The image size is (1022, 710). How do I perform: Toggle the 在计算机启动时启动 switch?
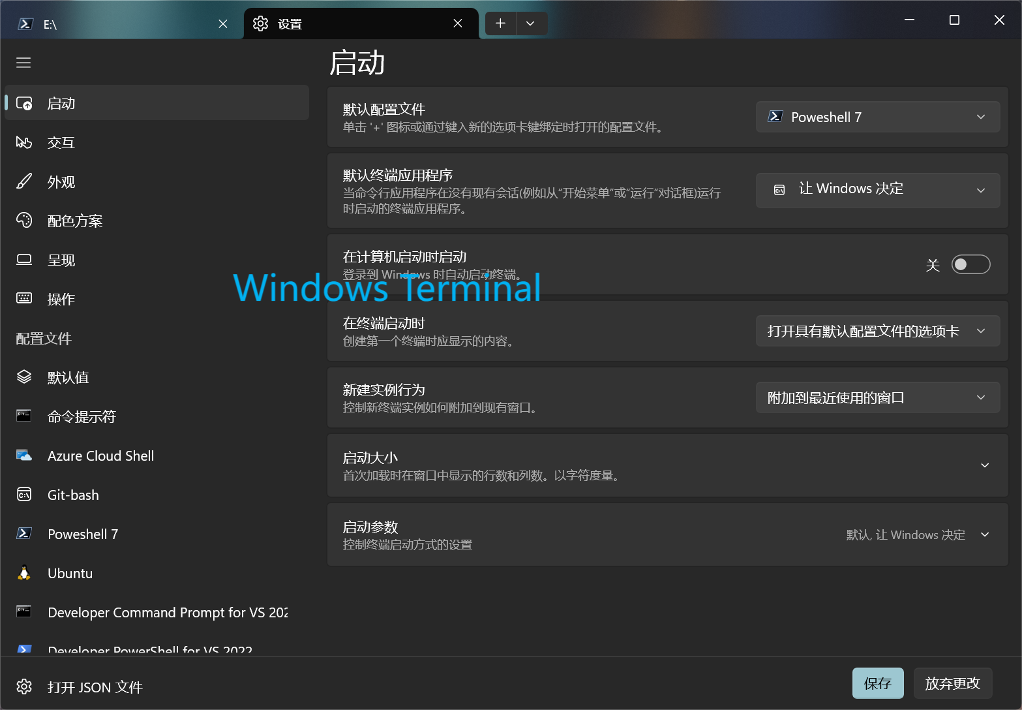coord(970,264)
